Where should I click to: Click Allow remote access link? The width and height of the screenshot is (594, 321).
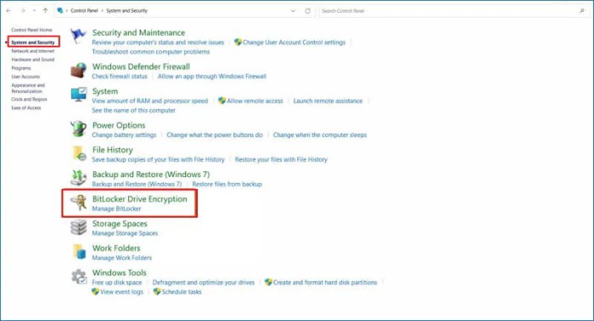point(255,101)
